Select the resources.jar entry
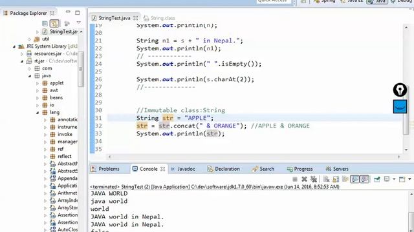 [x=48, y=53]
